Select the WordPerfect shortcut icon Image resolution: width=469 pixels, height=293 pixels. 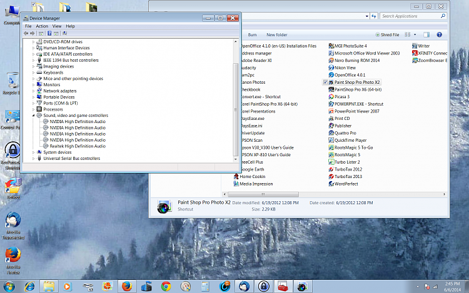point(331,184)
